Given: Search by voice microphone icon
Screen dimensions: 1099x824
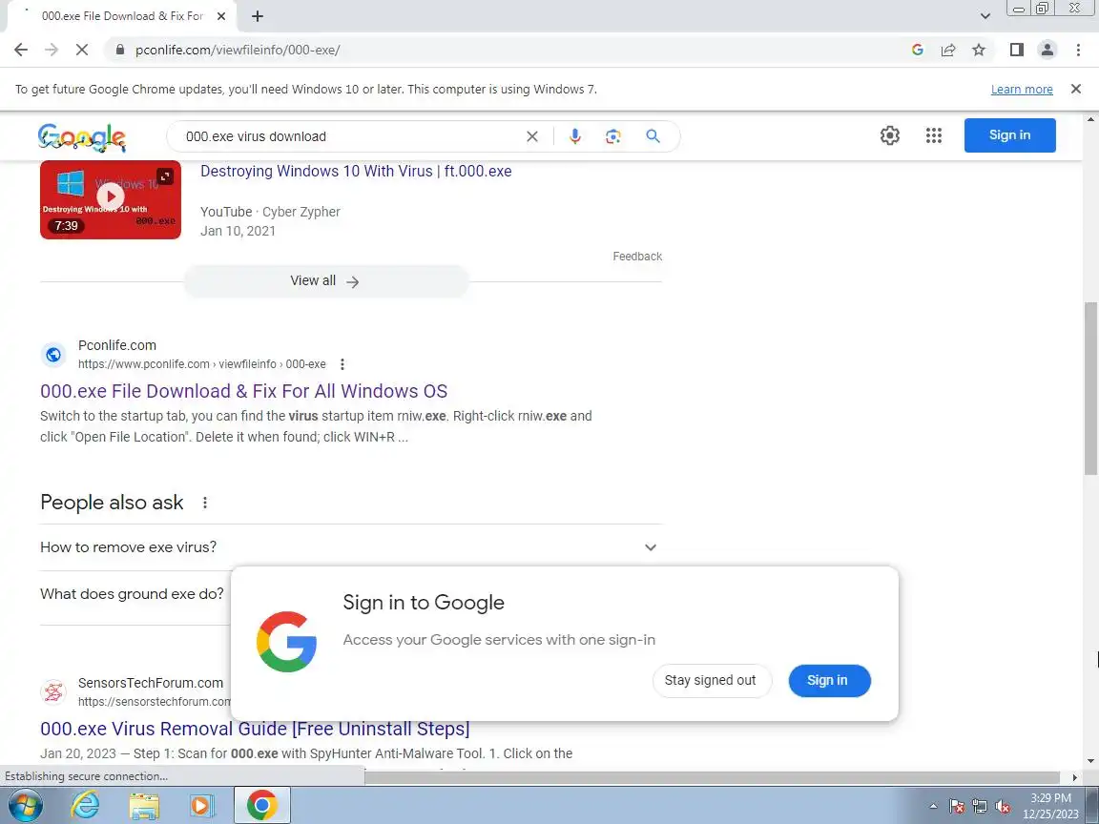Looking at the screenshot, I should point(574,136).
